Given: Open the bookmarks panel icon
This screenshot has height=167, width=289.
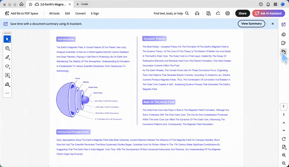Looking at the screenshot, I should click(x=284, y=43).
